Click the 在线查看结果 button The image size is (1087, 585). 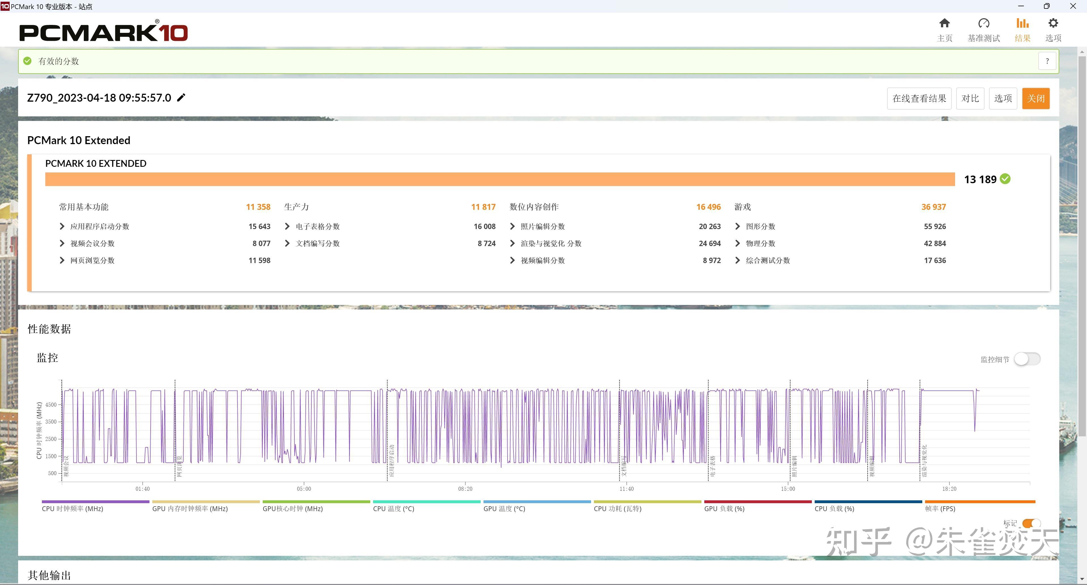(919, 98)
